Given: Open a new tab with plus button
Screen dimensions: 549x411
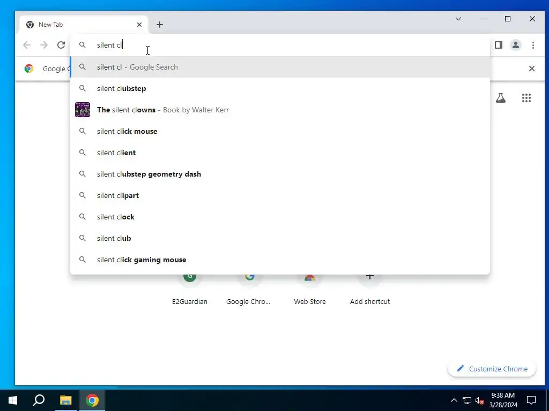Looking at the screenshot, I should point(160,25).
